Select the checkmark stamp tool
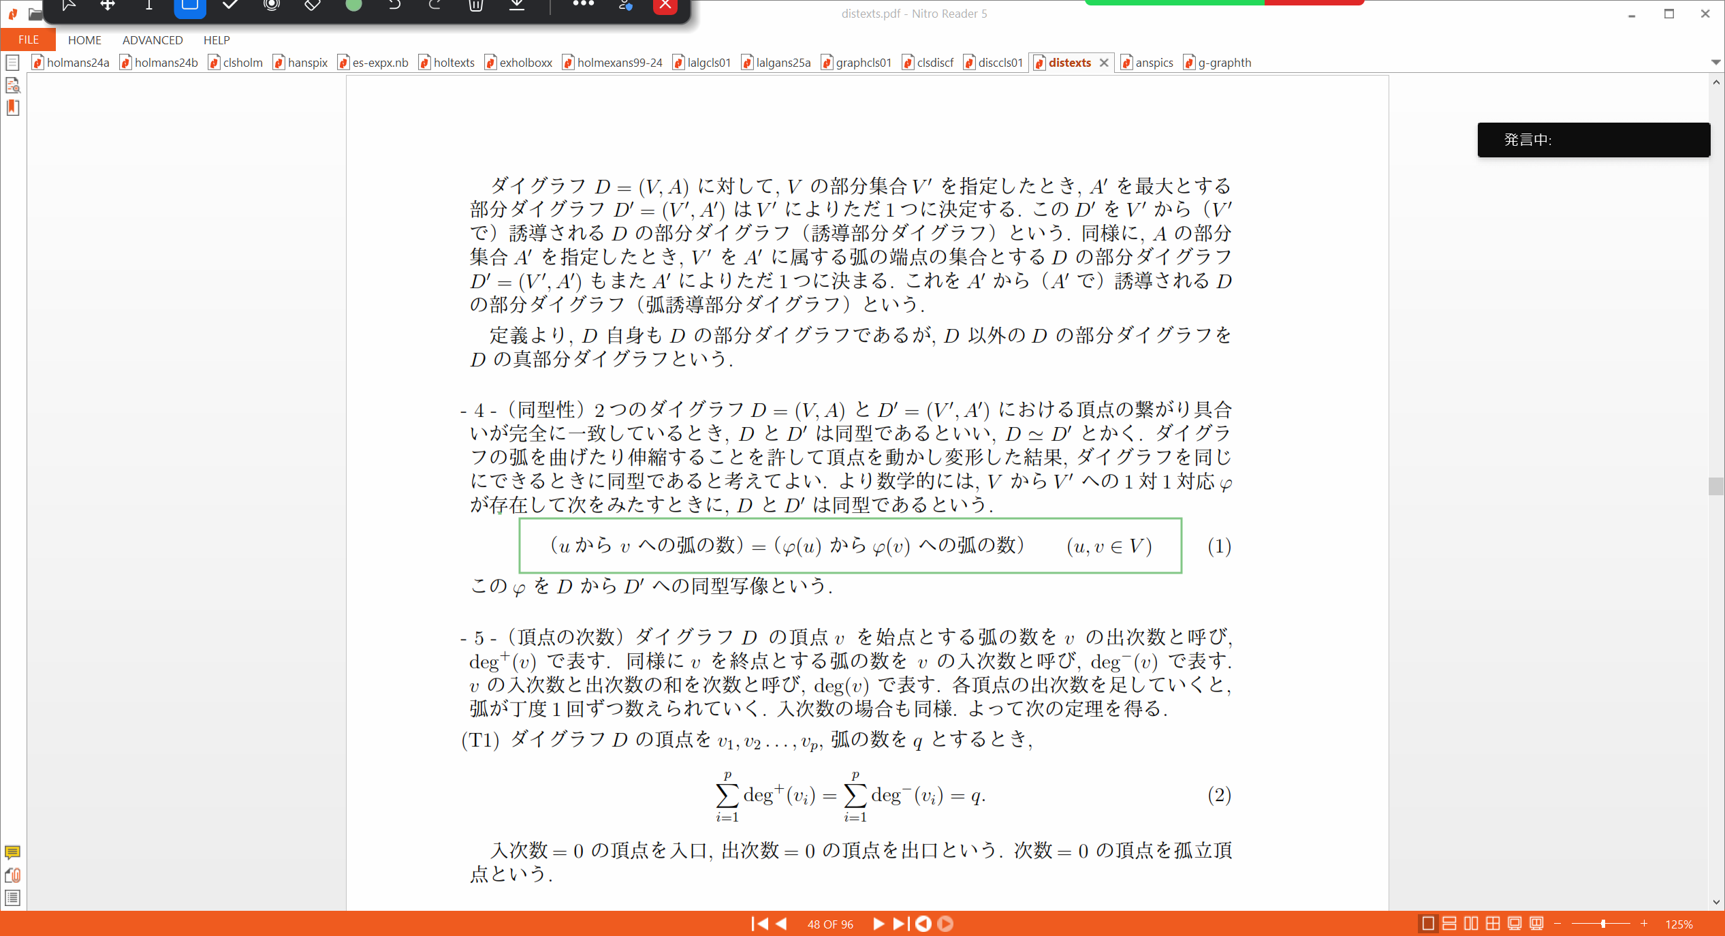Image resolution: width=1725 pixels, height=936 pixels. [230, 5]
